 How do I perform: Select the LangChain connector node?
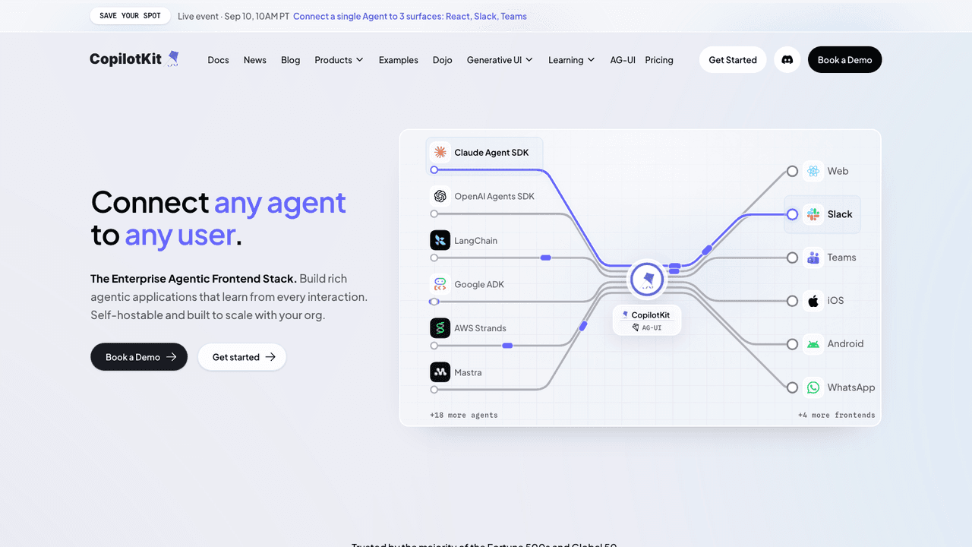(434, 258)
